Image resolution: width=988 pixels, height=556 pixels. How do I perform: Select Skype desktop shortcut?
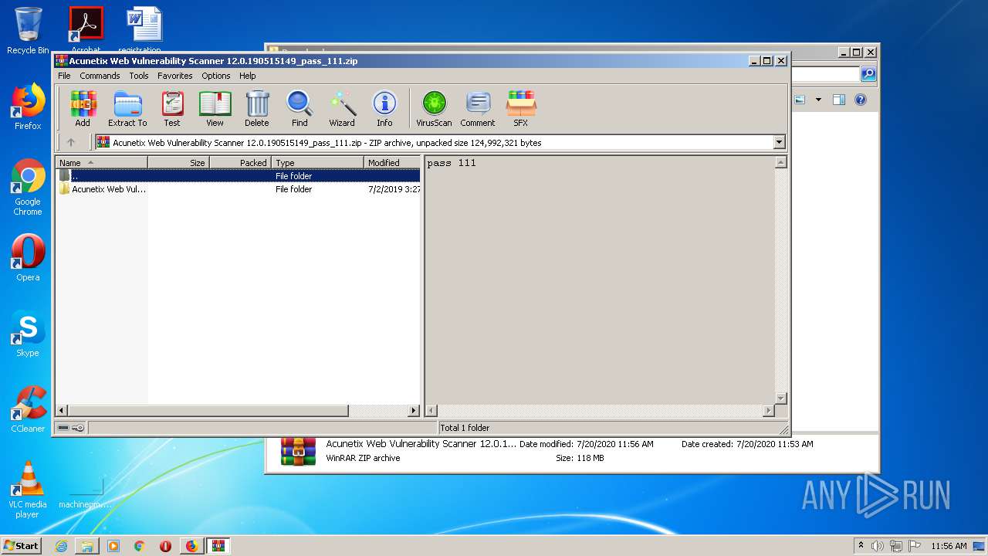pos(28,334)
